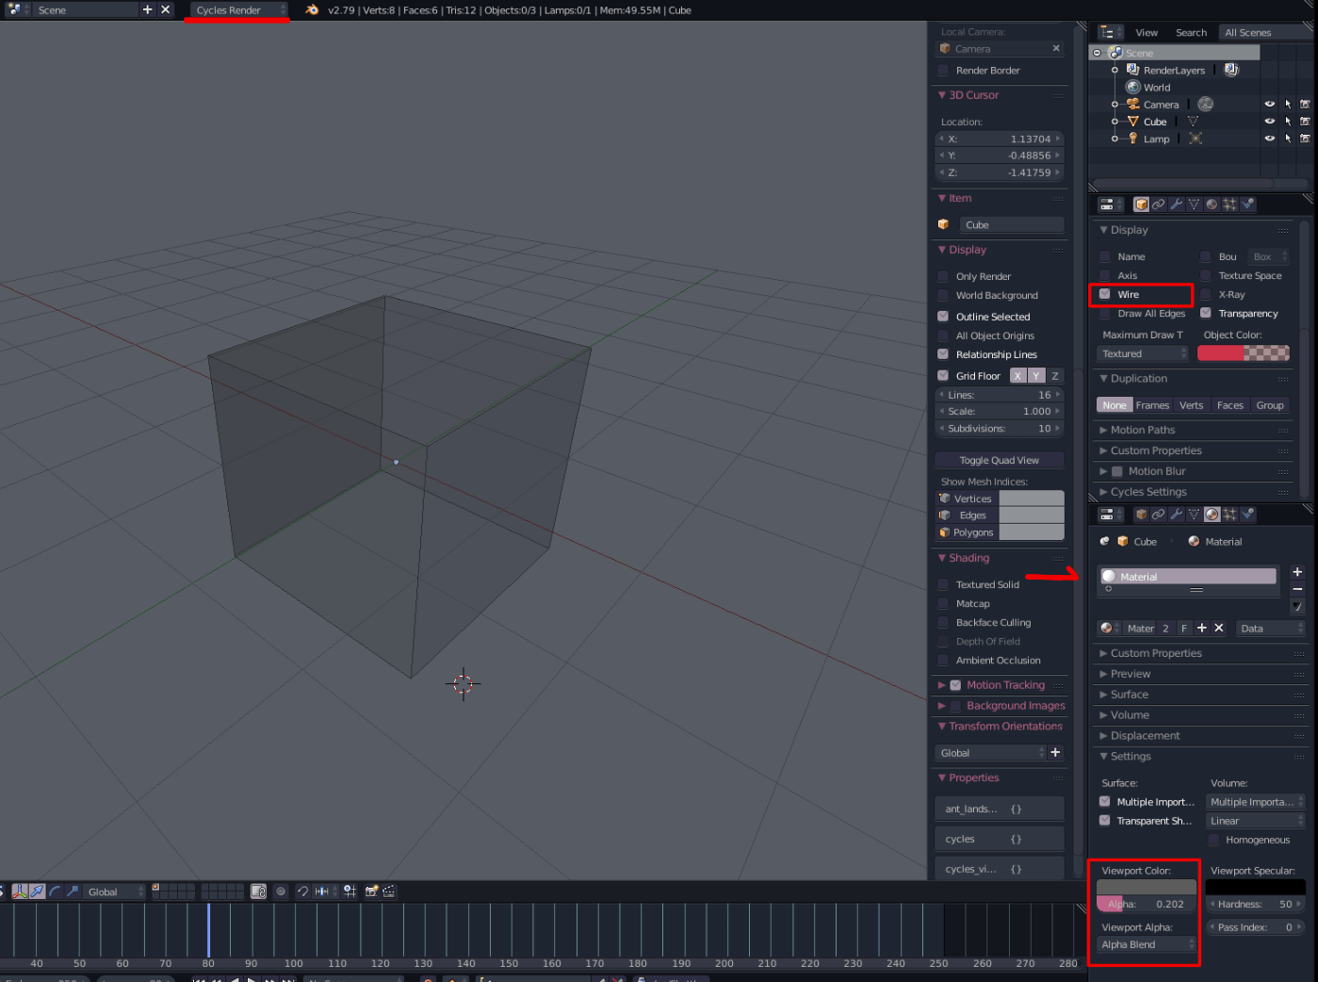
Task: Expand the Cycles Settings panel
Action: coord(1147,491)
